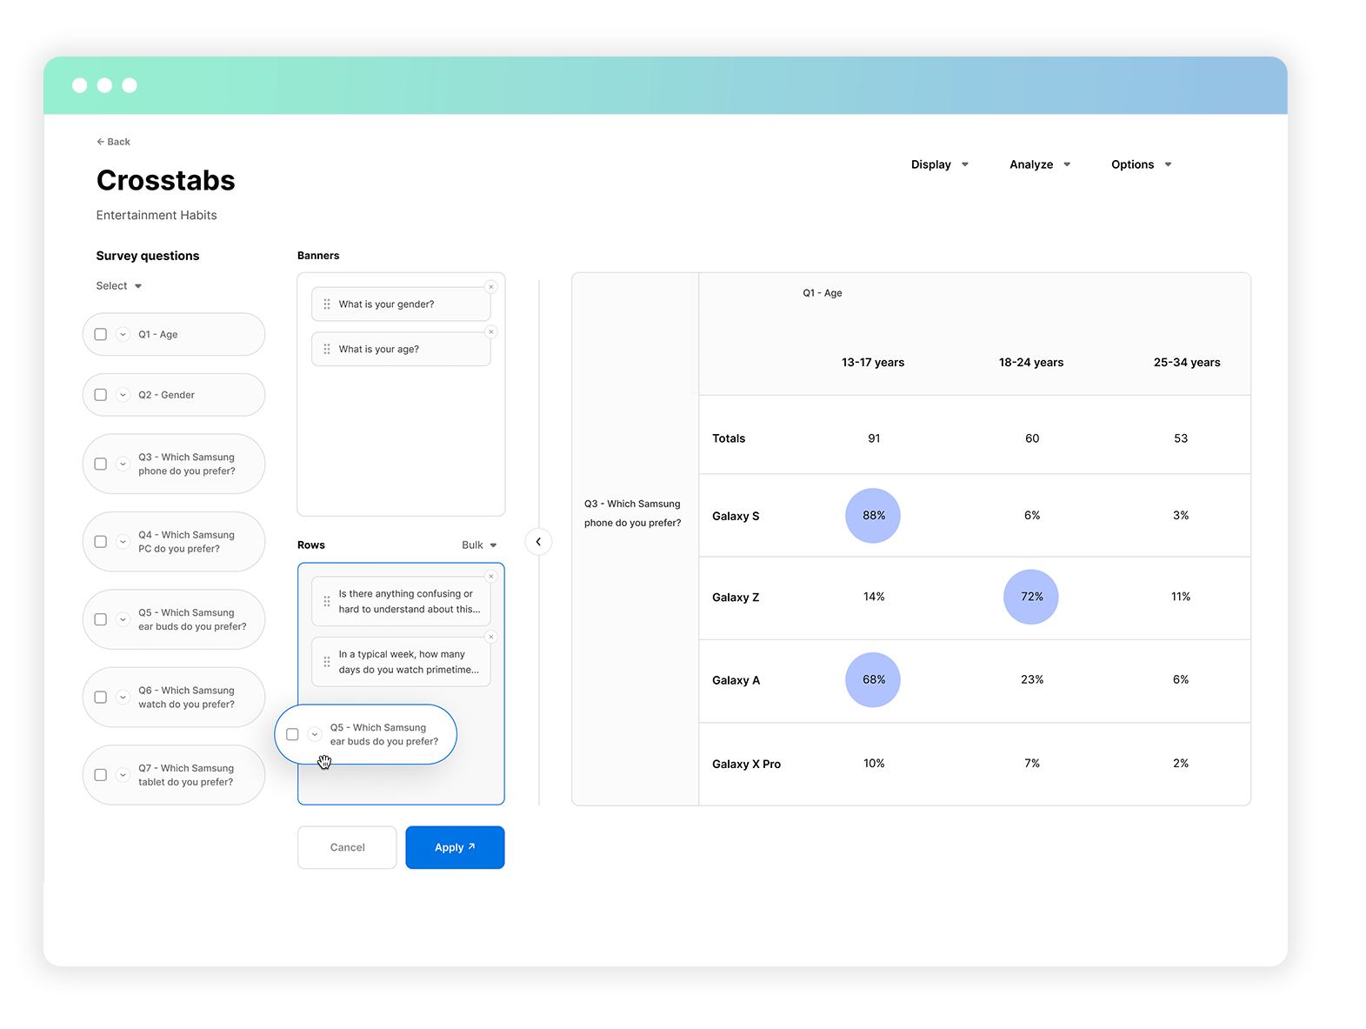Tick the Q5 ear buds checkbox in survey list

point(101,619)
